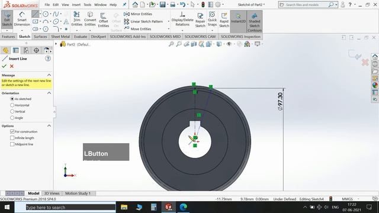Switch to the Evaluate tab
379x213 pixels.
[x=81, y=37]
